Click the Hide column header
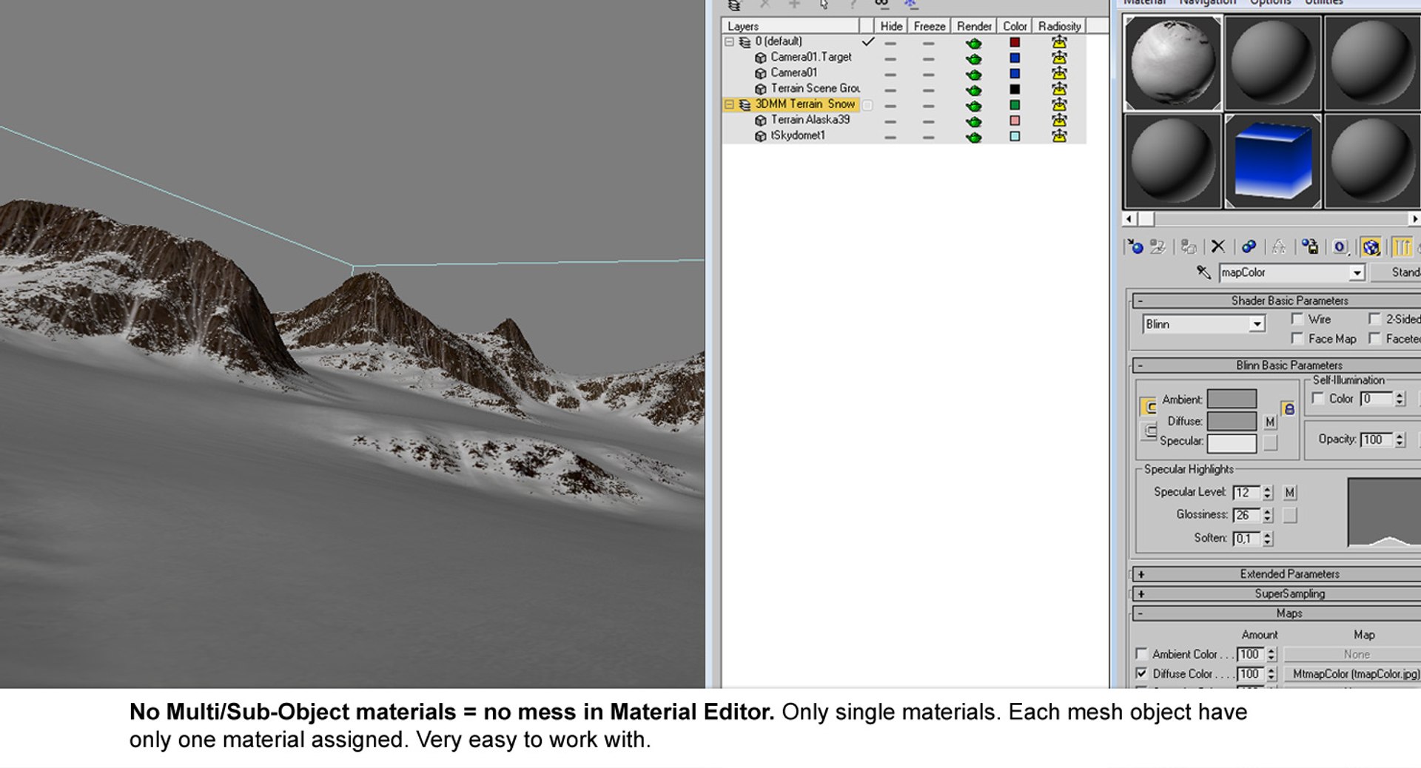This screenshot has width=1421, height=768. coord(891,26)
